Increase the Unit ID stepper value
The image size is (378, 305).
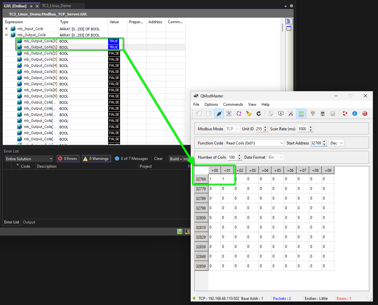click(x=265, y=127)
